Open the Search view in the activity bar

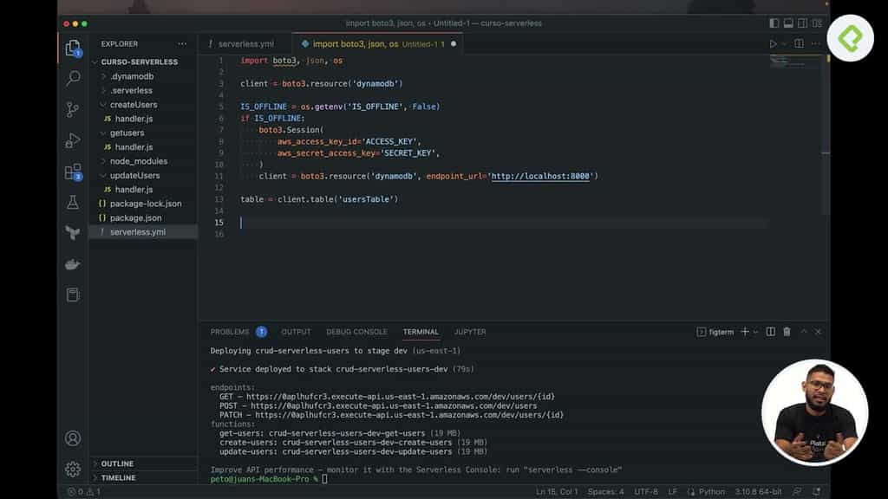72,78
